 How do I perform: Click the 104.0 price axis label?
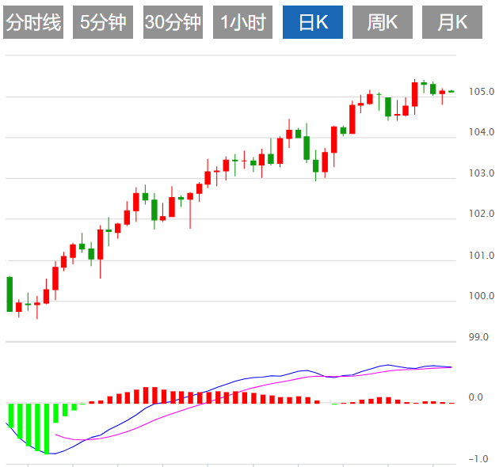[x=481, y=132]
